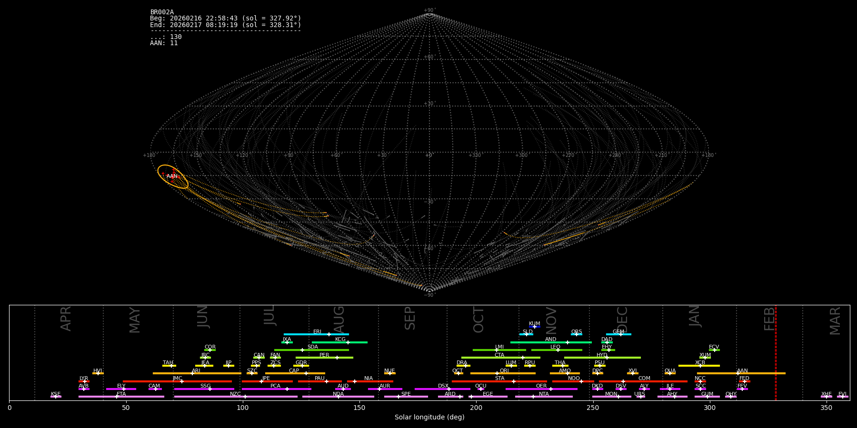Select the HYD shower label

click(x=602, y=355)
